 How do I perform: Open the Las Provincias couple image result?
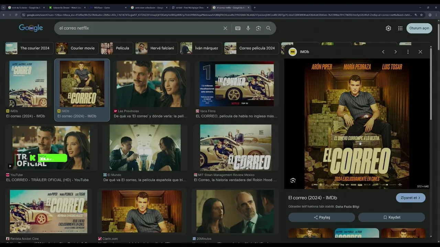coord(151,84)
